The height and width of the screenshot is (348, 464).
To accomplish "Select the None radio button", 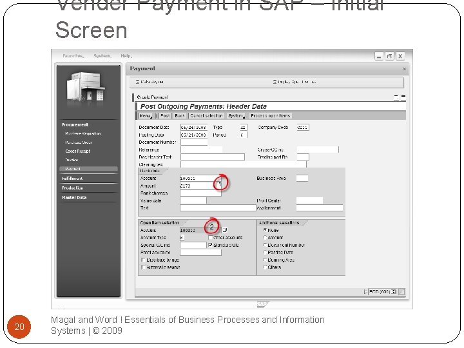I will [265, 230].
